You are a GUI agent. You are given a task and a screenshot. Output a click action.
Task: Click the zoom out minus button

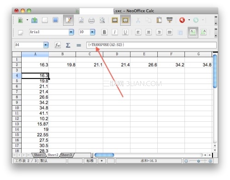coord(186,161)
